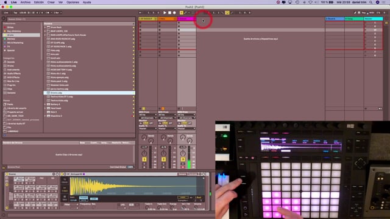
Task: Open the Opciones menu
Action: (x=73, y=2)
